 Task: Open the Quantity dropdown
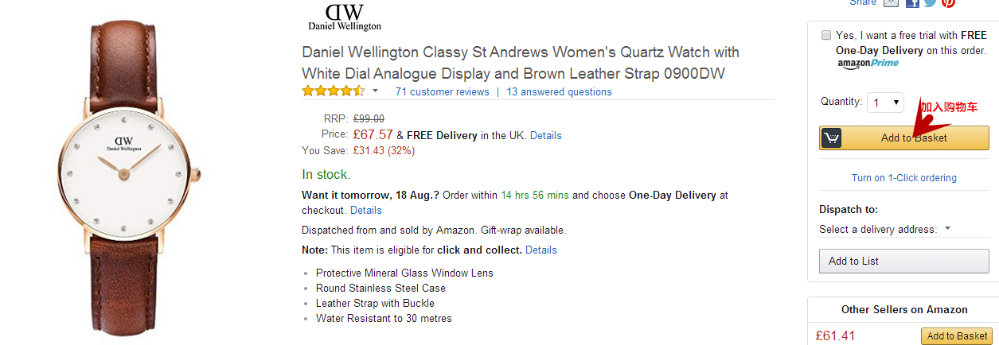tap(886, 103)
